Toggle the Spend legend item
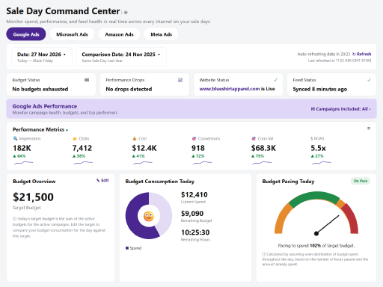 tap(133, 248)
